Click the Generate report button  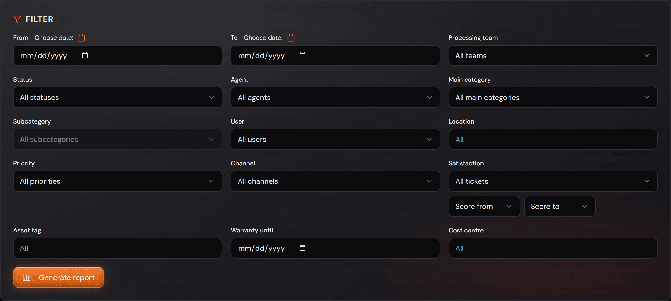tap(58, 277)
